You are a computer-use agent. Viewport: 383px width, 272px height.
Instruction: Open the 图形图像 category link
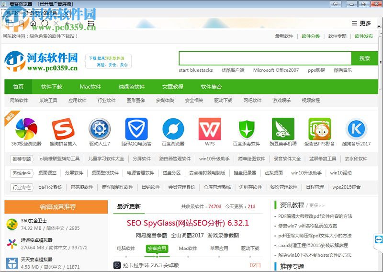coord(136,101)
